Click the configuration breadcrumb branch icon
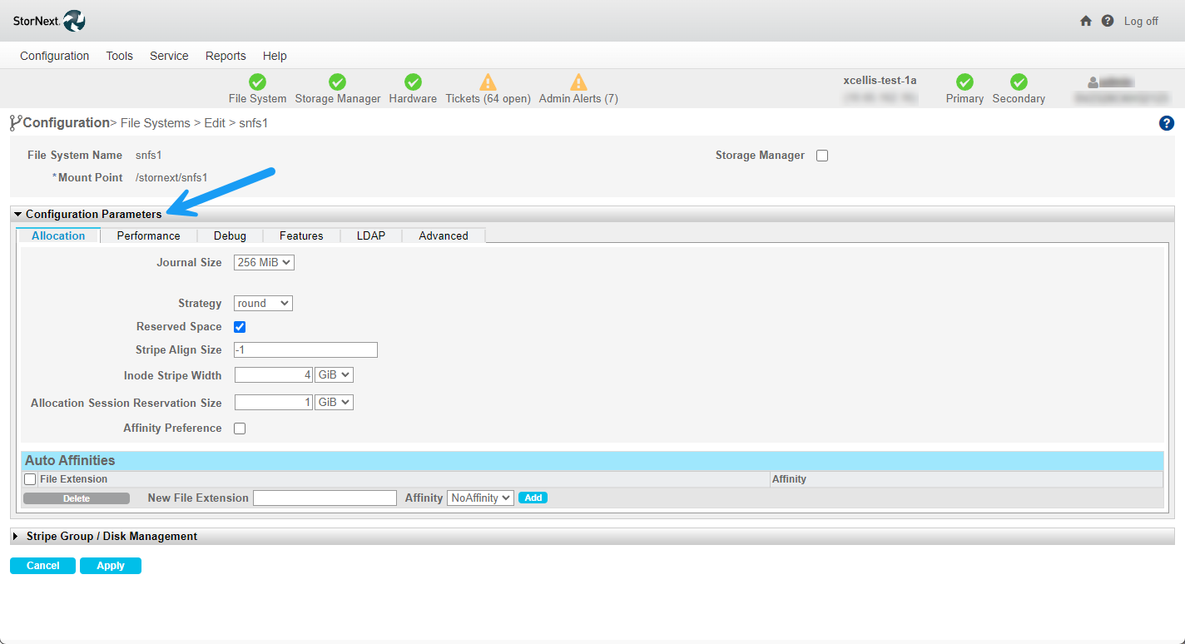1185x644 pixels. [x=15, y=123]
